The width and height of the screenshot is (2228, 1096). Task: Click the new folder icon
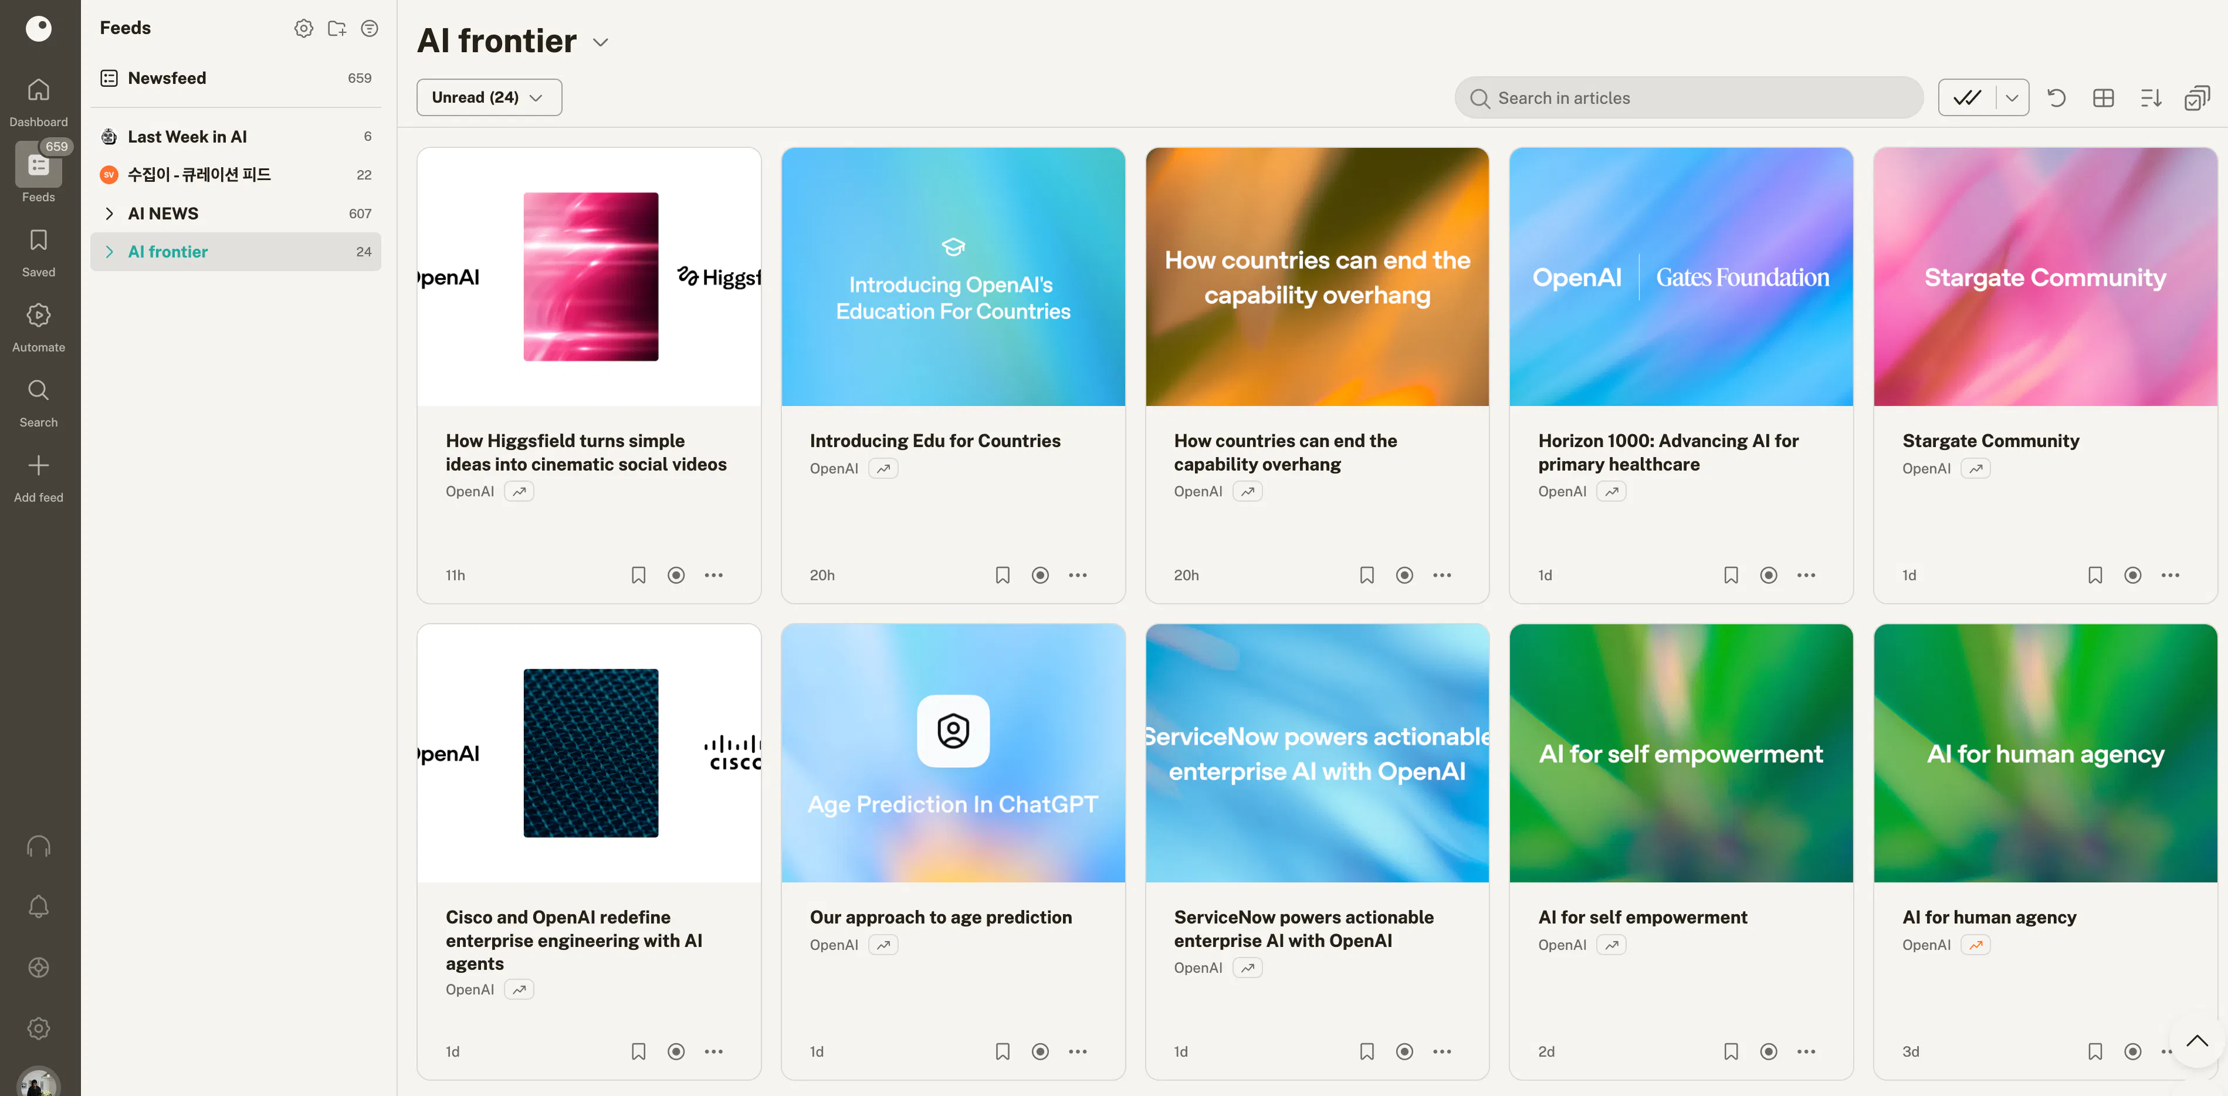pyautogui.click(x=337, y=29)
